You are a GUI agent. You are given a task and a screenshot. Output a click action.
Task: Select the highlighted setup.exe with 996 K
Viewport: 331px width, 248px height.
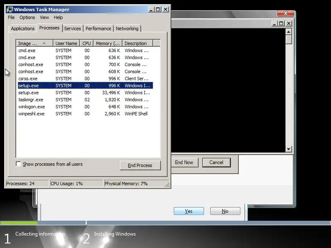point(85,86)
